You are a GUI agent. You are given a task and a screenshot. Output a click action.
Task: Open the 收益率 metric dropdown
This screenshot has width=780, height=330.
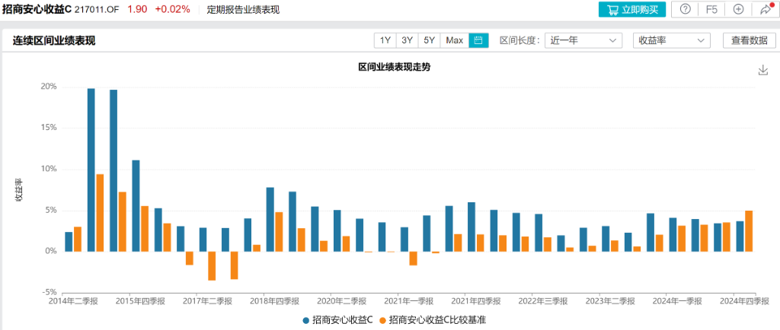pyautogui.click(x=672, y=41)
